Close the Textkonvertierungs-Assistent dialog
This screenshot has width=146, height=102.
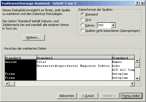tap(142, 3)
